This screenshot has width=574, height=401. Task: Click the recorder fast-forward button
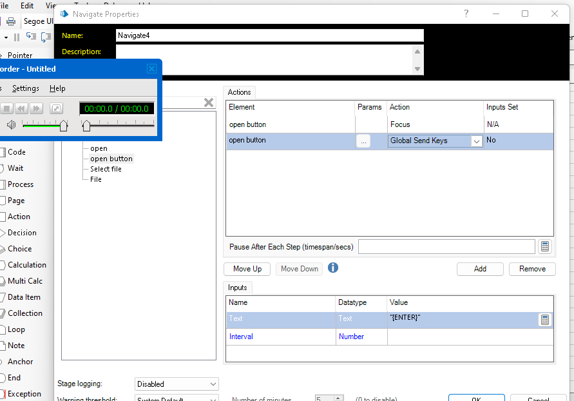pos(37,108)
